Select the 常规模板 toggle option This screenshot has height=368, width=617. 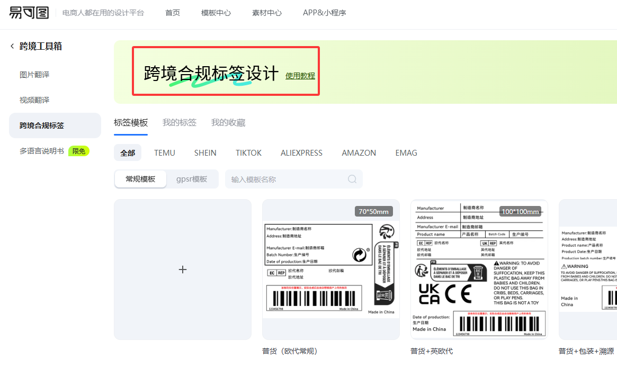140,179
